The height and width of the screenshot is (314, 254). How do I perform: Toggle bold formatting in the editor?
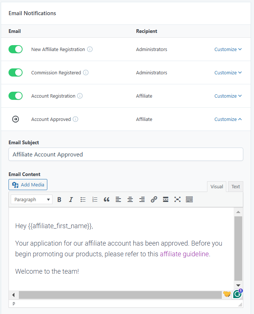coord(59,199)
